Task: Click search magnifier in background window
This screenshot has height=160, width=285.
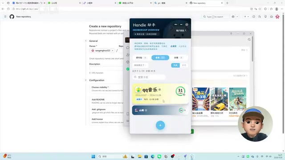Action: pos(249,40)
